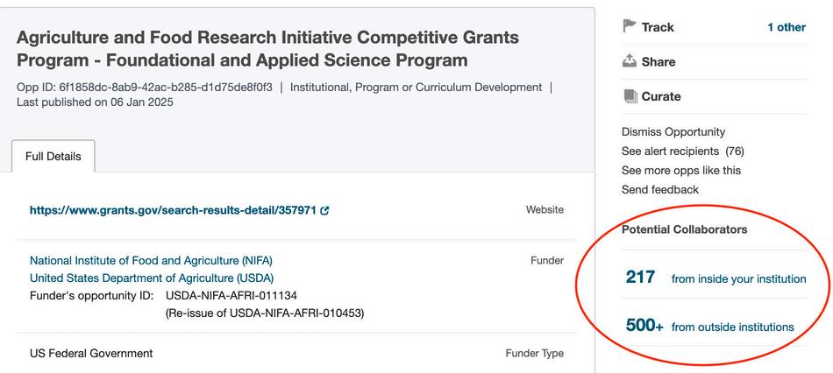Click the Send feedback link
Viewport: 833px width, 373px height.
click(659, 190)
